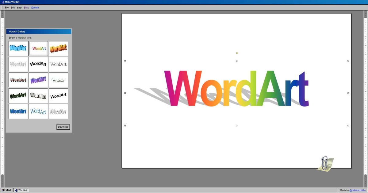The width and height of the screenshot is (368, 193).
Task: Click the Download button
Action: pos(63,127)
